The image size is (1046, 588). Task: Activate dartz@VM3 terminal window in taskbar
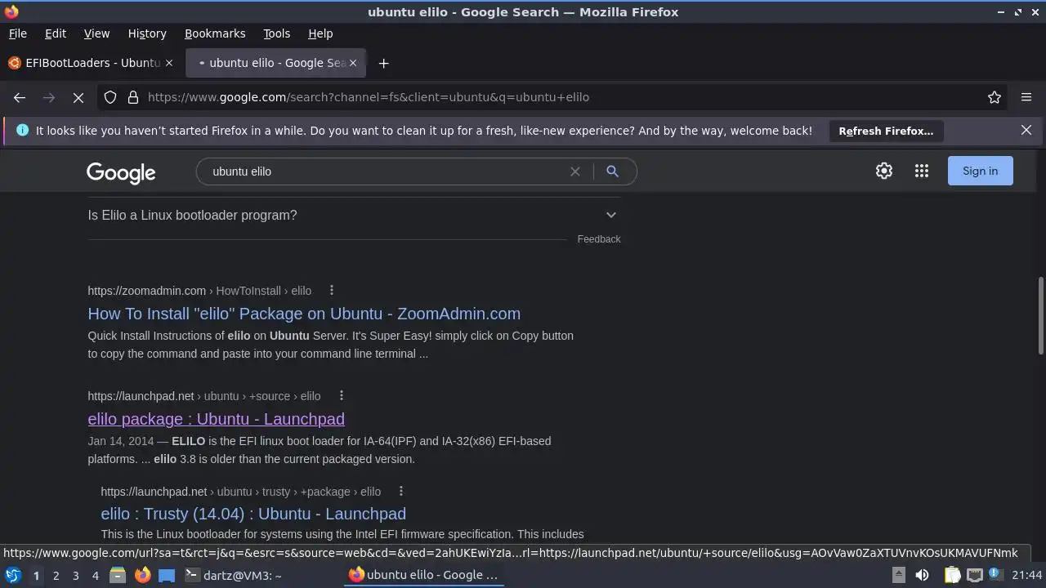(x=261, y=575)
